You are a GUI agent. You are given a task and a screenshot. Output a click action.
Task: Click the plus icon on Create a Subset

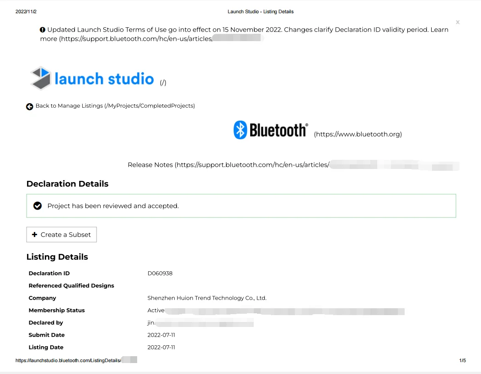coord(34,235)
